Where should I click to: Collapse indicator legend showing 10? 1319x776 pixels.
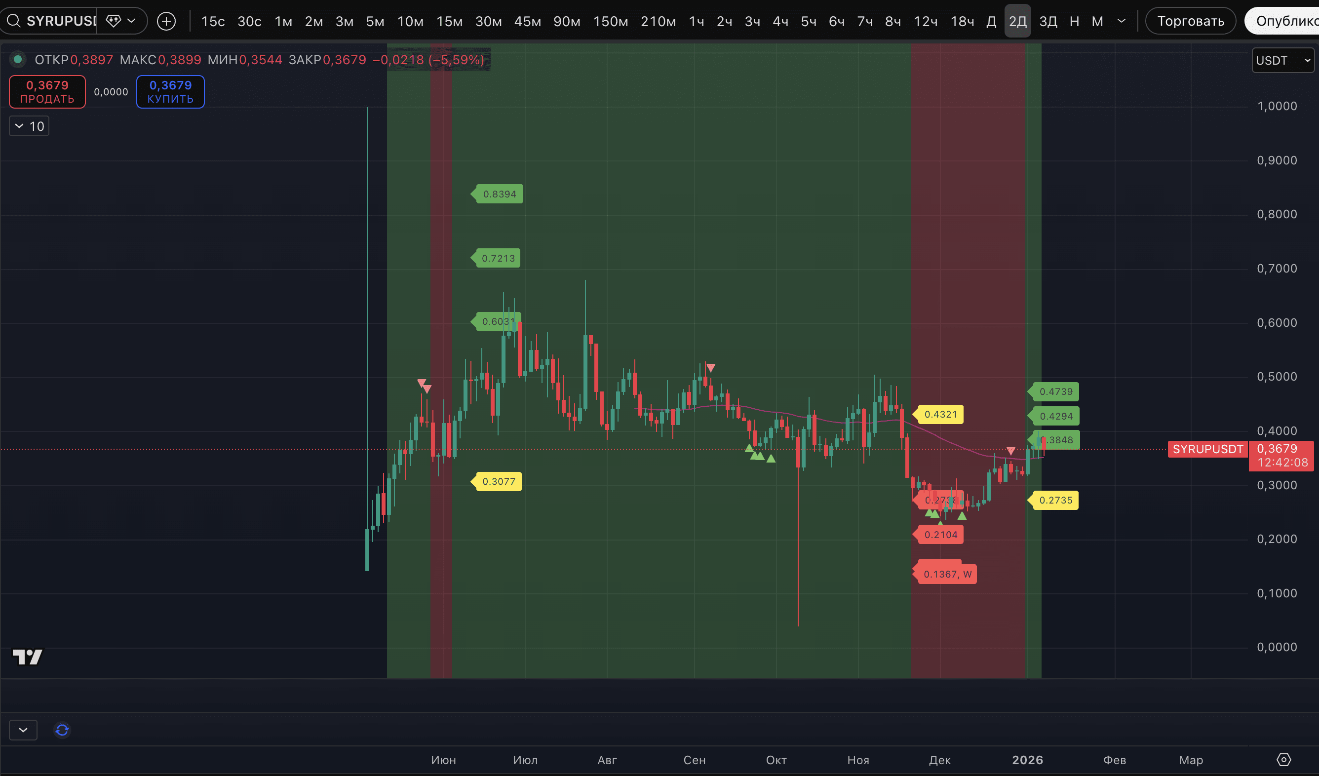[29, 126]
